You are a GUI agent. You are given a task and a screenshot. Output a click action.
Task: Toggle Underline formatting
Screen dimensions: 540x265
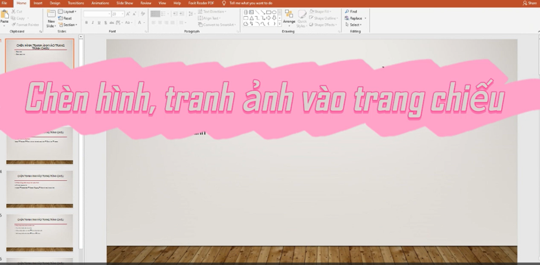coord(99,23)
